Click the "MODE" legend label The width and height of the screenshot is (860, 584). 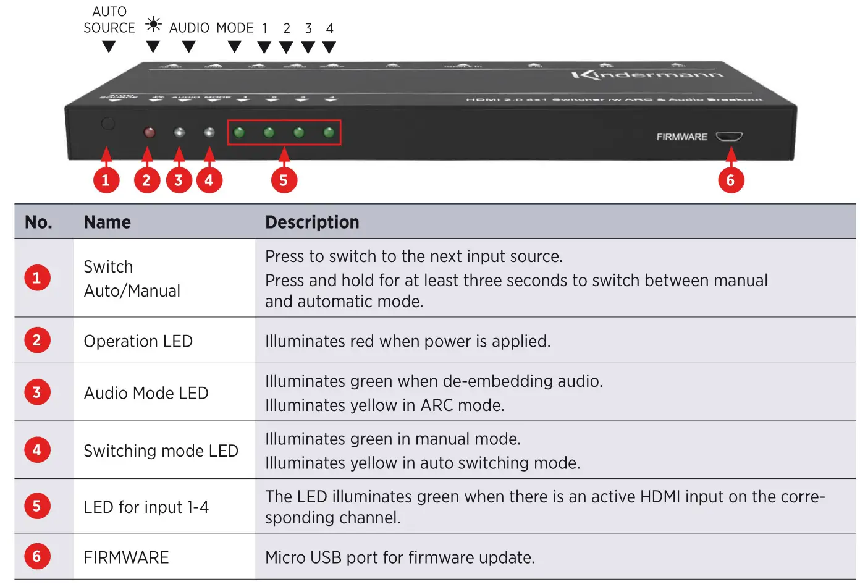coord(235,28)
